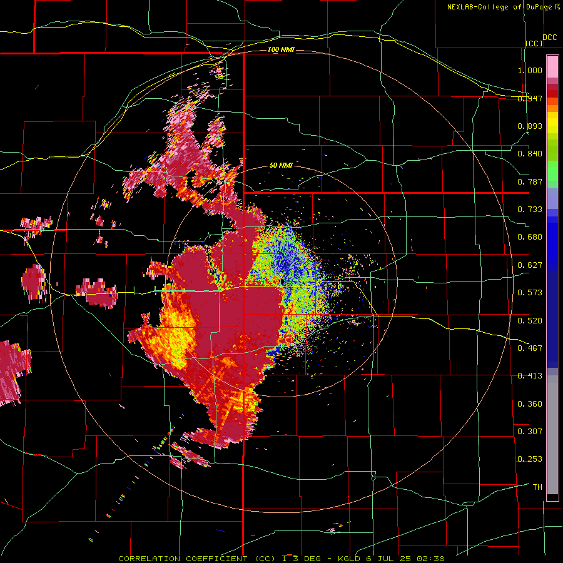Select the 0.520 scale value
The image size is (563, 563).
coord(530,321)
